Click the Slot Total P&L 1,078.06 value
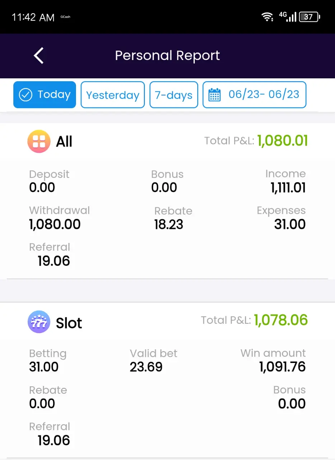Image resolution: width=335 pixels, height=460 pixels. tap(281, 320)
